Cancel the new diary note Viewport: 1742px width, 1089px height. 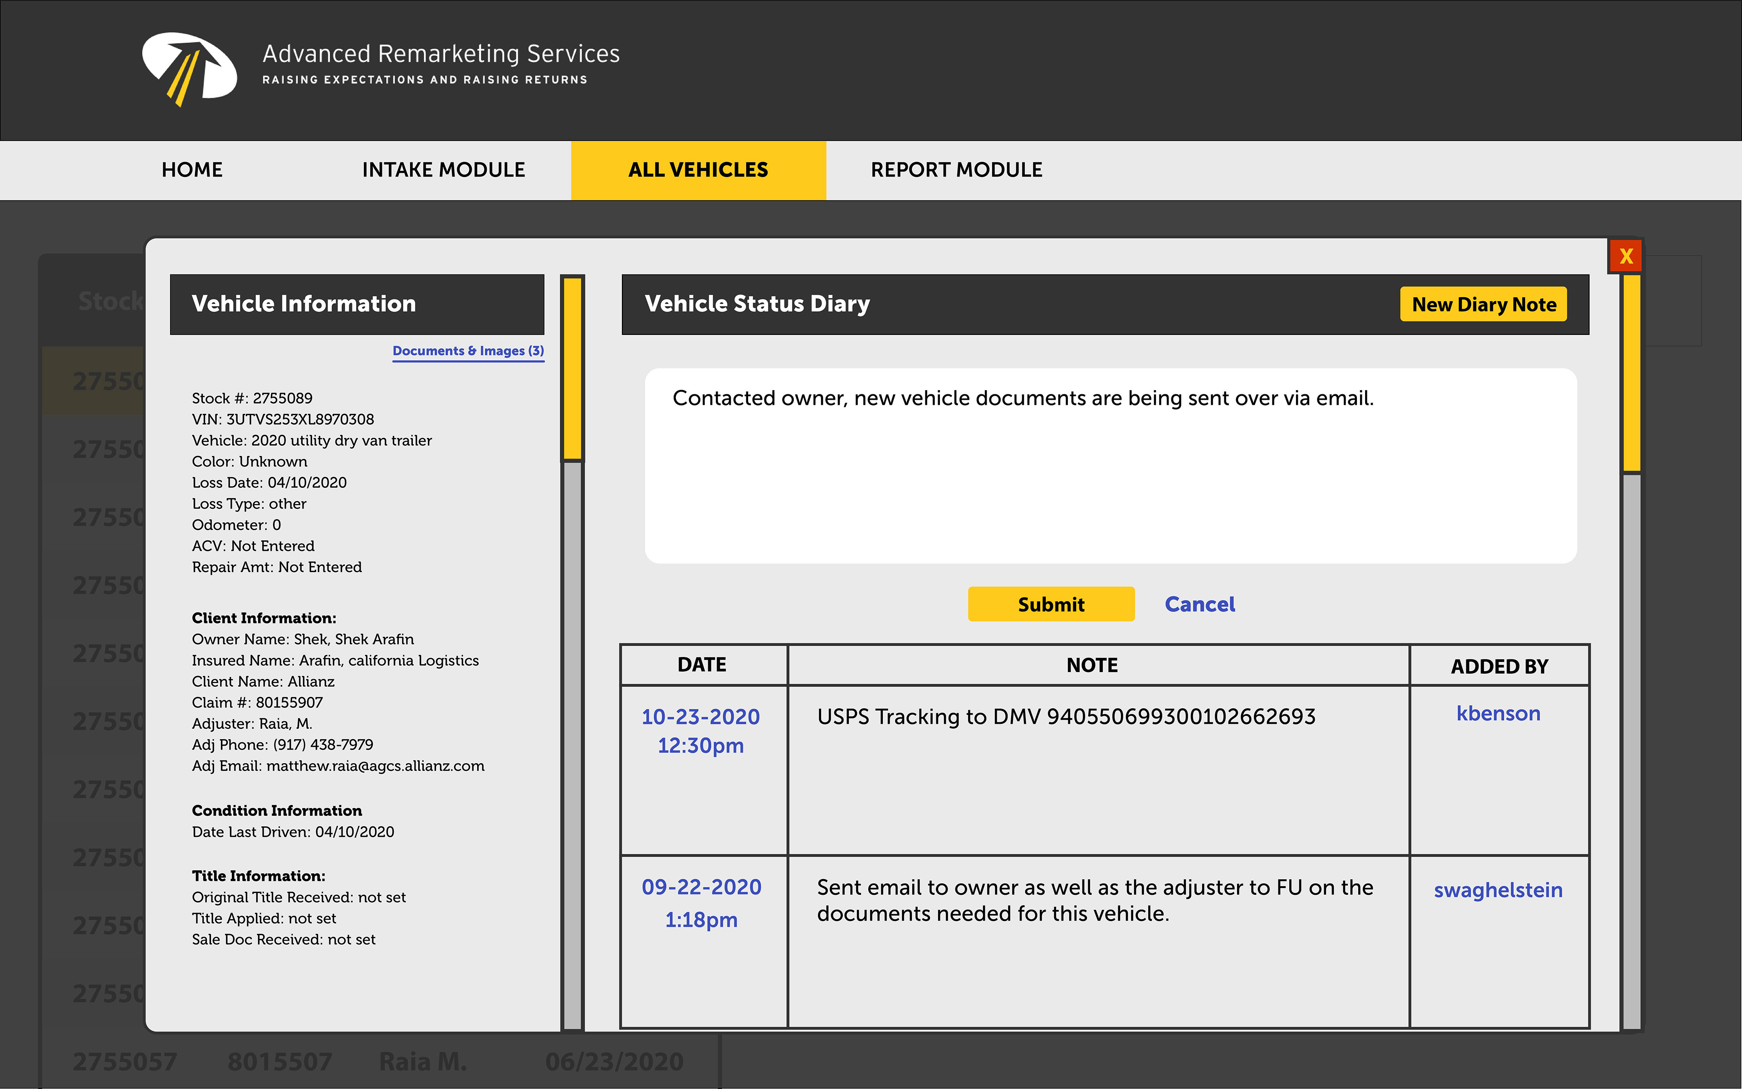point(1199,604)
